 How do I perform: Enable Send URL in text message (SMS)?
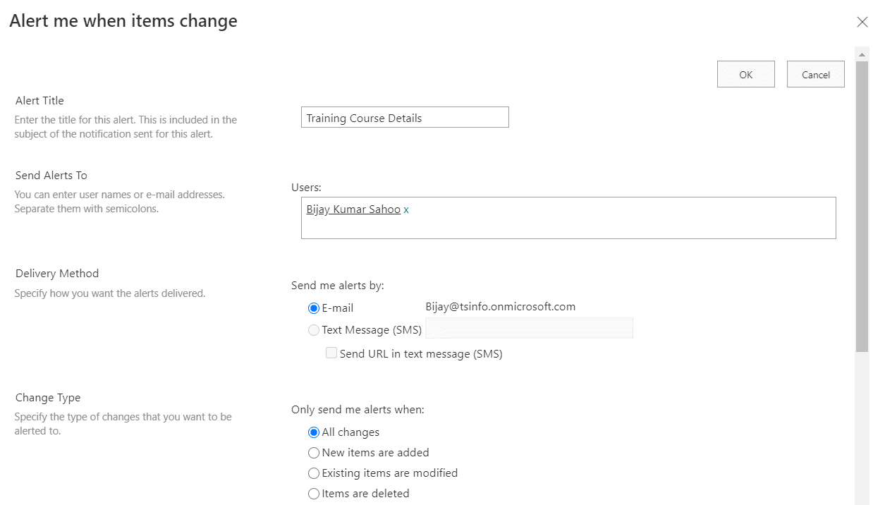(x=331, y=353)
